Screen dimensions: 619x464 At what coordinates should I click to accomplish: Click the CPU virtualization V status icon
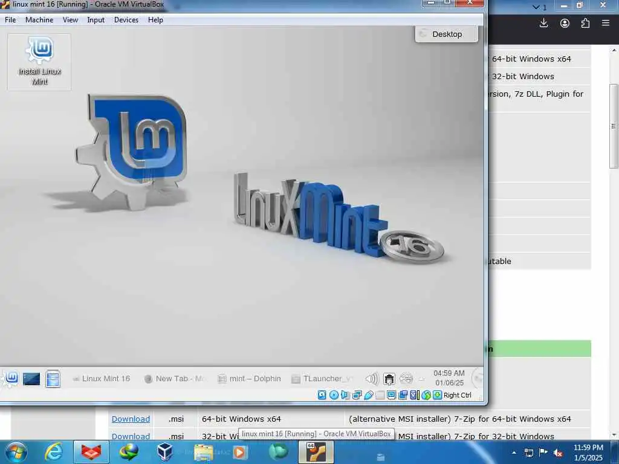[x=414, y=395]
